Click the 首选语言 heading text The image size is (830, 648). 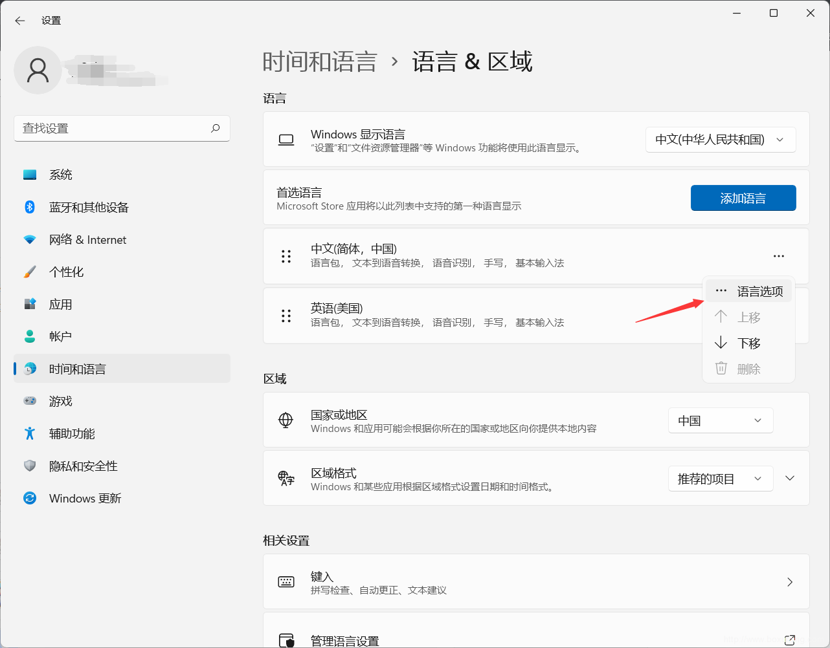pyautogui.click(x=299, y=193)
